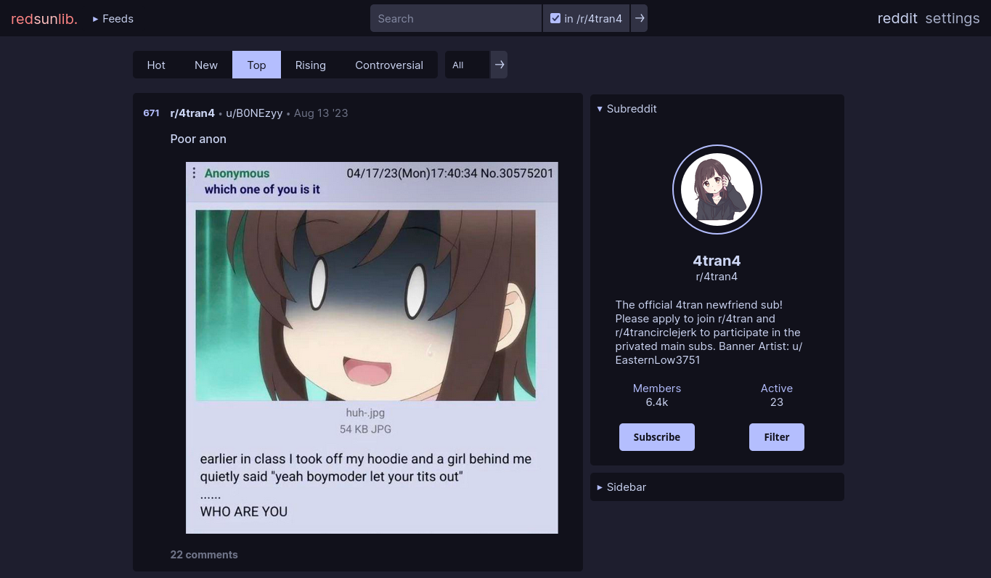Image resolution: width=991 pixels, height=578 pixels.
Task: Click the subreddit description text
Action: point(709,333)
